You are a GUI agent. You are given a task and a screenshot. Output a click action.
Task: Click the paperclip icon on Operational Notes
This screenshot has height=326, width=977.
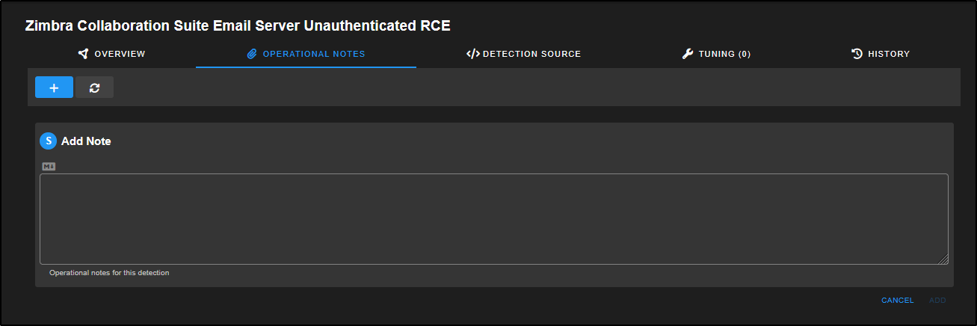252,54
